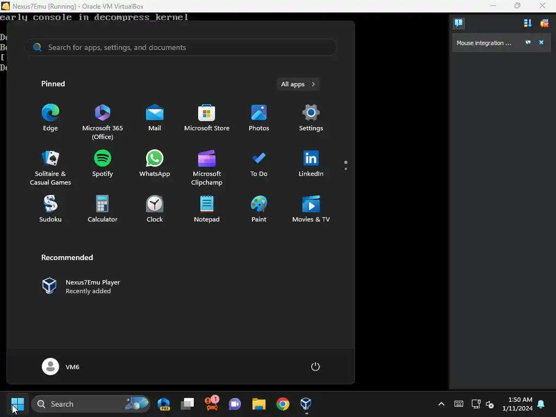Open Calculator
The image size is (556, 417).
pyautogui.click(x=103, y=209)
